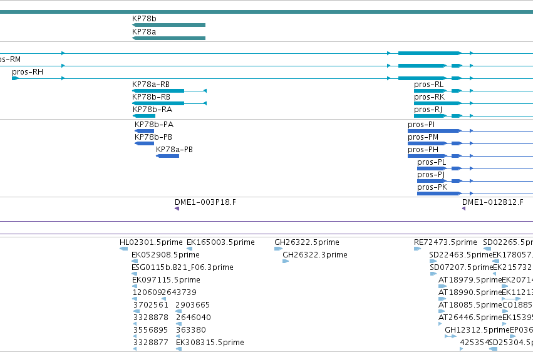Click feature 3328877
The image size is (533, 352).
click(x=135, y=349)
